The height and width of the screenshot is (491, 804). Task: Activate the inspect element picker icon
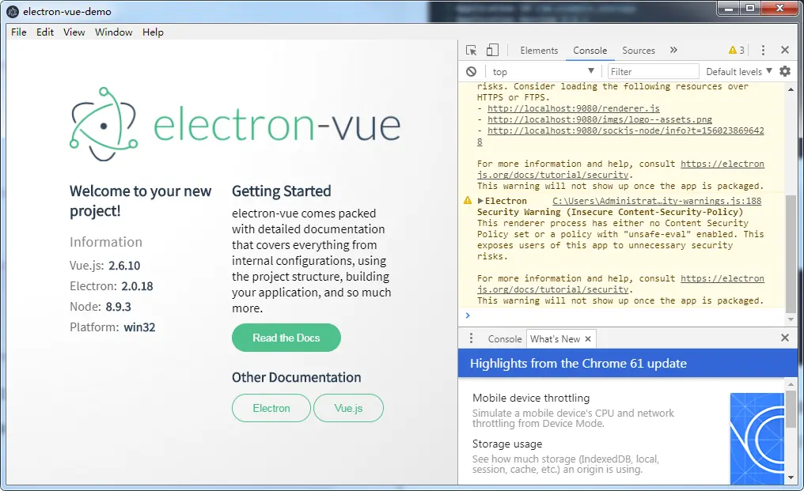pyautogui.click(x=471, y=51)
